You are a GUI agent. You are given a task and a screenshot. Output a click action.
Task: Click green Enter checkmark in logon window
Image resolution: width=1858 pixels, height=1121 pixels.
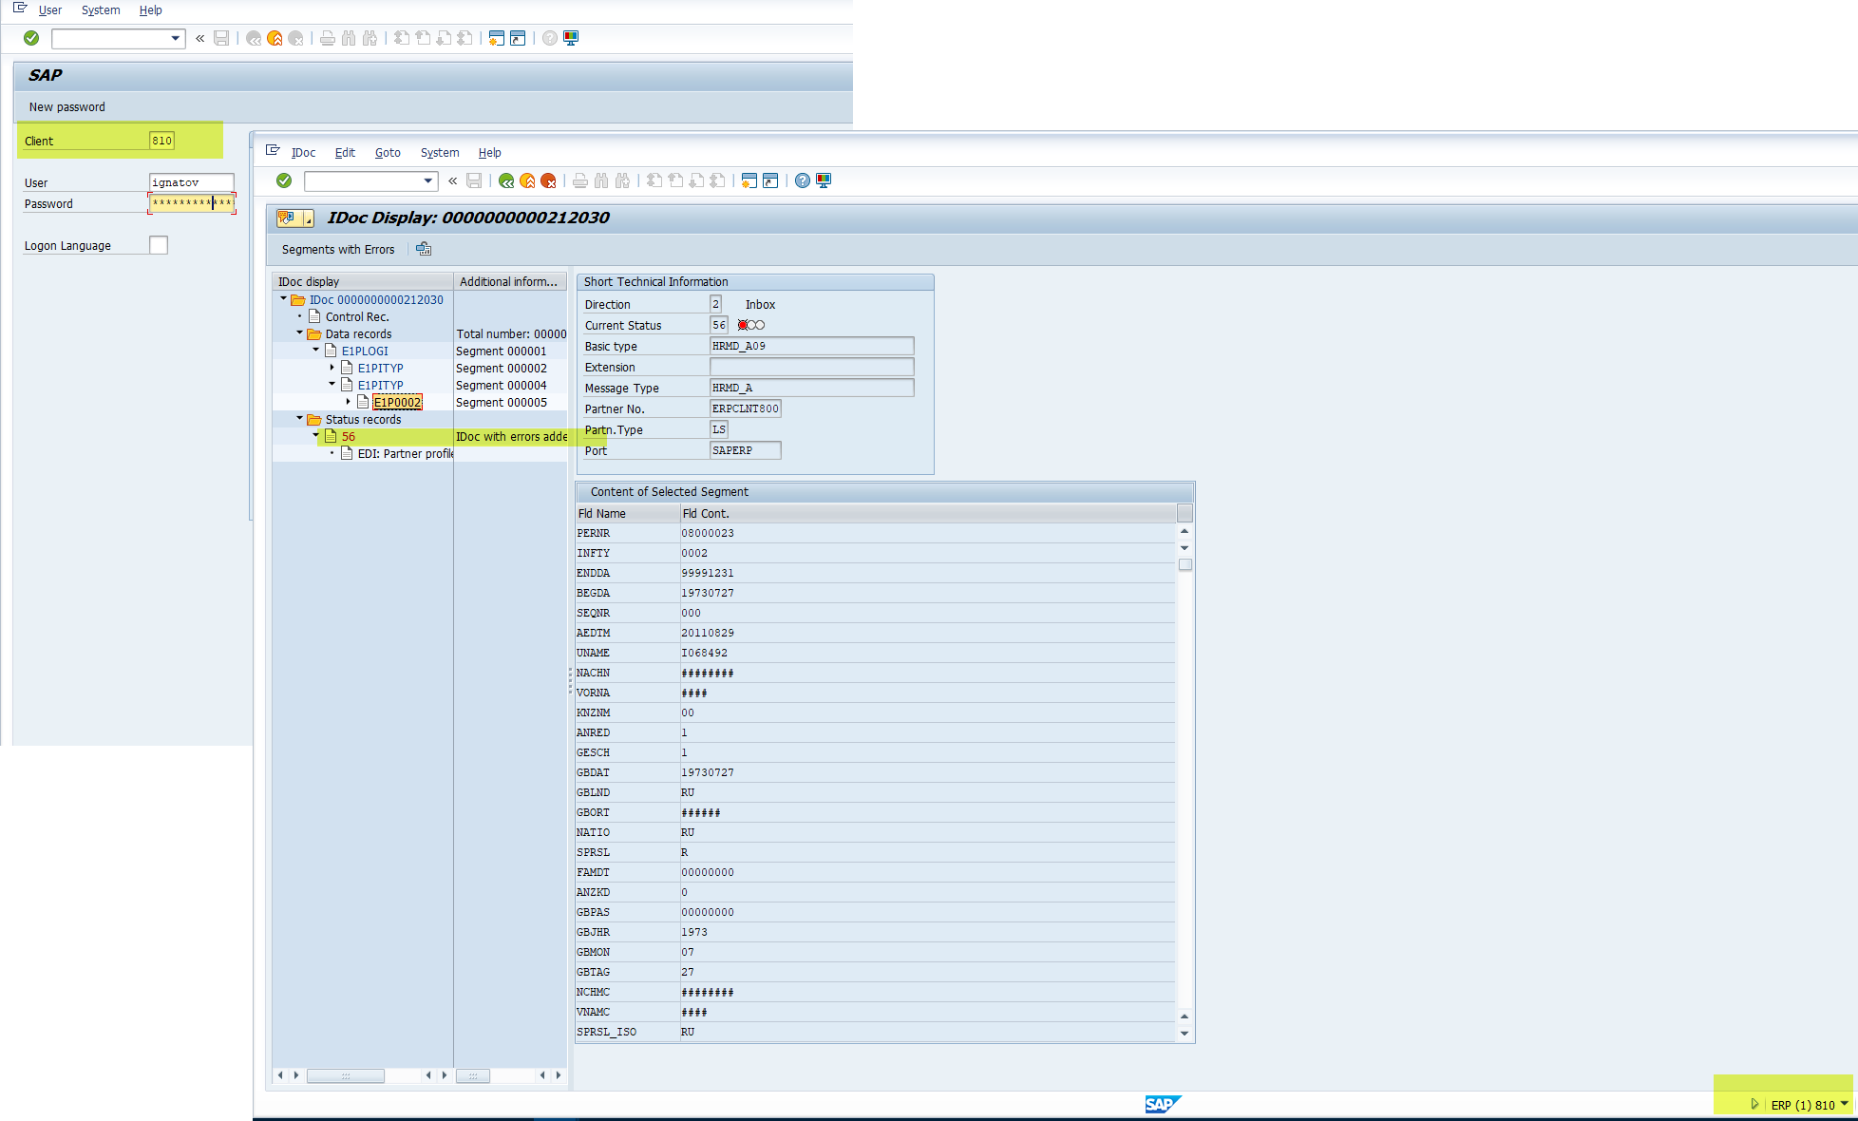(31, 38)
